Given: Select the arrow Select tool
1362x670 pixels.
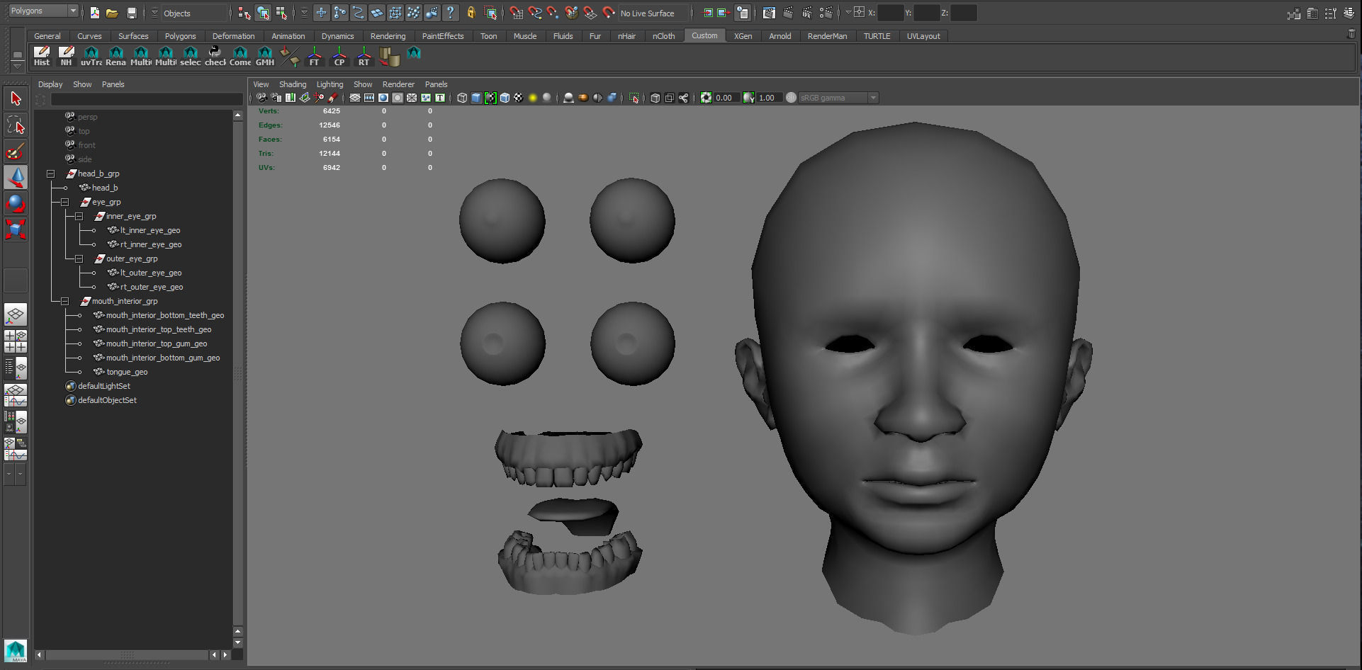Looking at the screenshot, I should (16, 98).
